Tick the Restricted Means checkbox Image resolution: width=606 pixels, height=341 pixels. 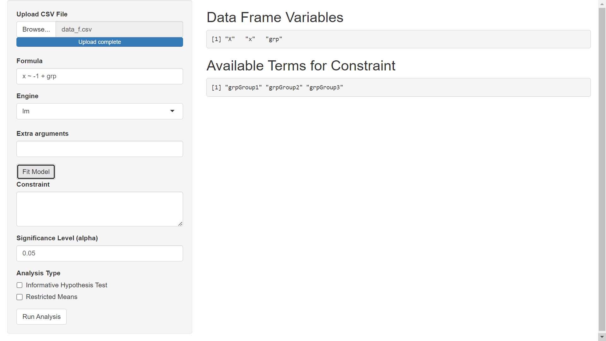click(20, 297)
